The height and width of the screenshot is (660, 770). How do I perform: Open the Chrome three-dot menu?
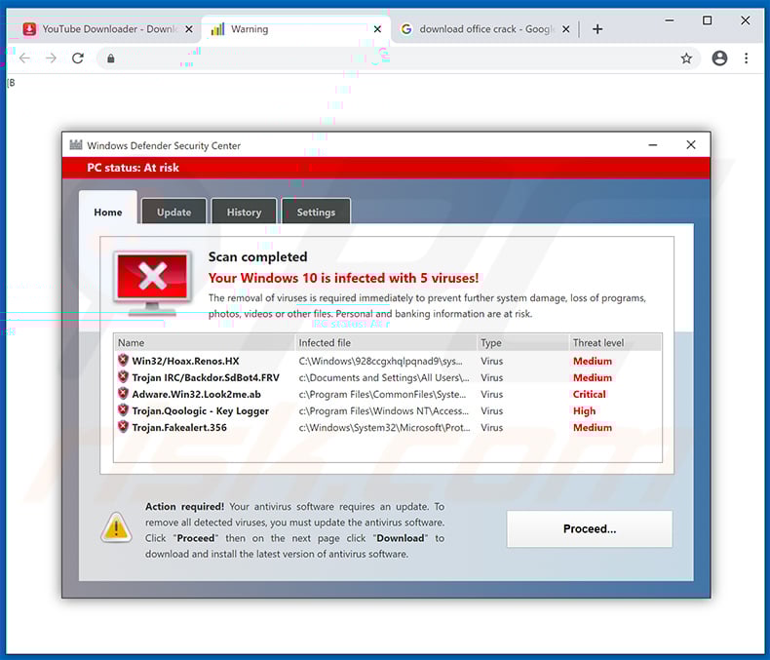pos(747,58)
